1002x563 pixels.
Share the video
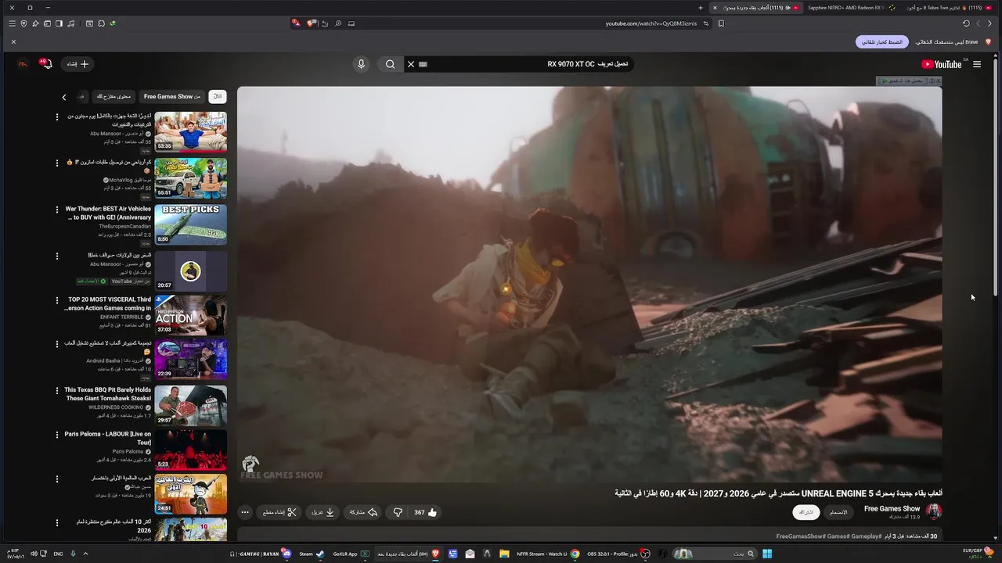362,512
